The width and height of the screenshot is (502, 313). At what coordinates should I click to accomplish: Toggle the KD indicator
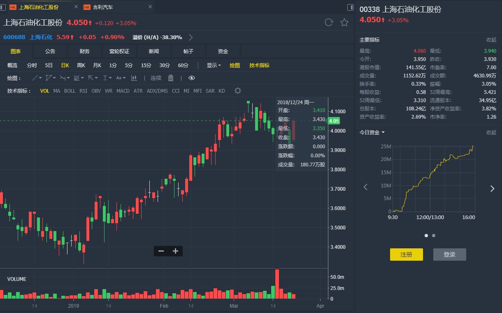click(222, 91)
